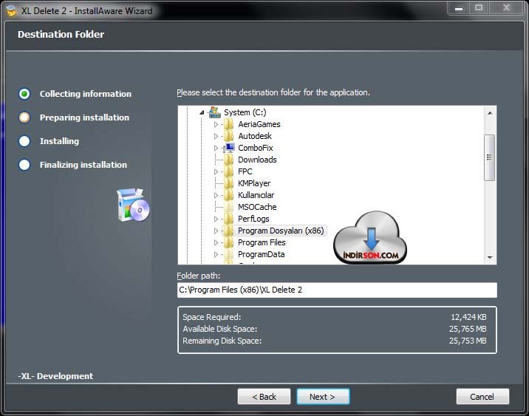Click the Remaining Disk Space value 25,753 MB
Viewport: 529px width, 416px height.
click(x=468, y=341)
